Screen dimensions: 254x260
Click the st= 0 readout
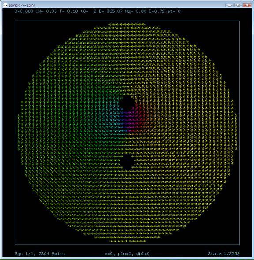[x=174, y=11]
